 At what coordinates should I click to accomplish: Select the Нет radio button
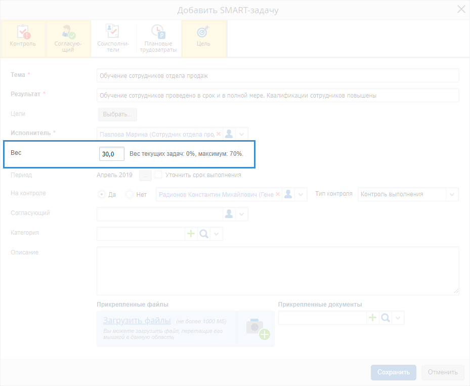tap(130, 194)
